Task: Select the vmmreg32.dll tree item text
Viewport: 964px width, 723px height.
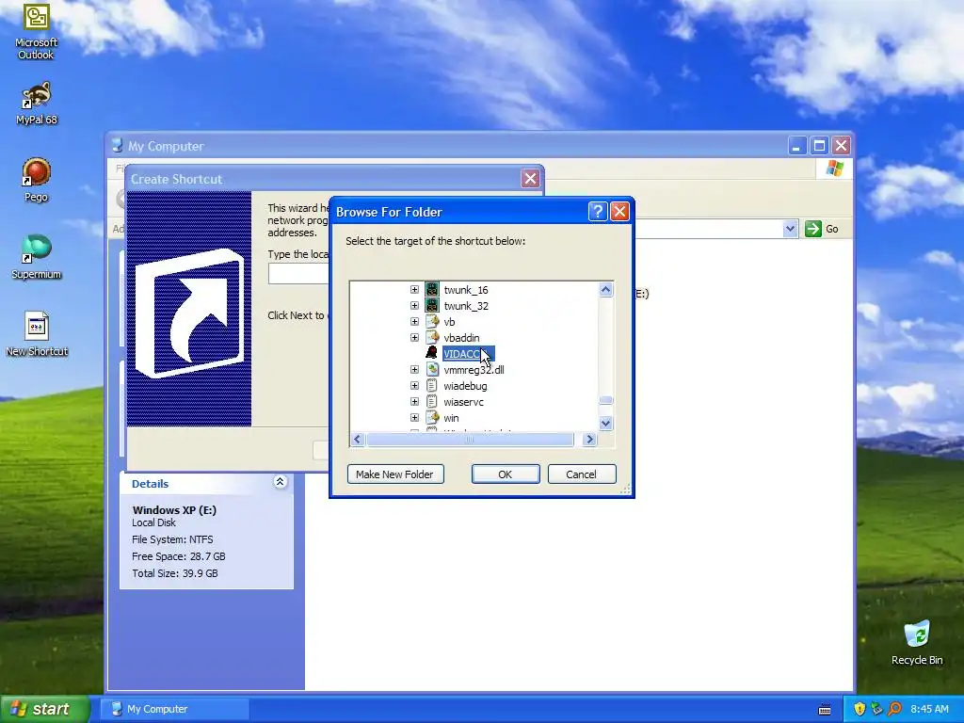Action: [474, 369]
